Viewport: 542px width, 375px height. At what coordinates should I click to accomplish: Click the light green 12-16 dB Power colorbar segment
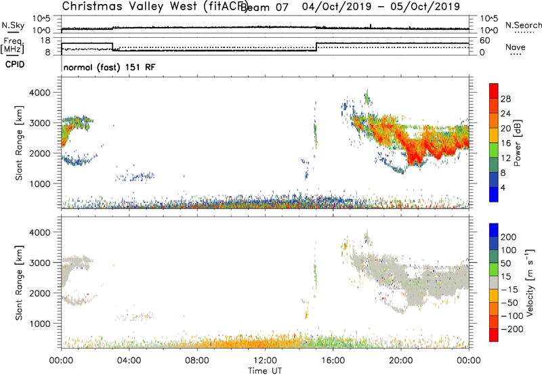[494, 150]
